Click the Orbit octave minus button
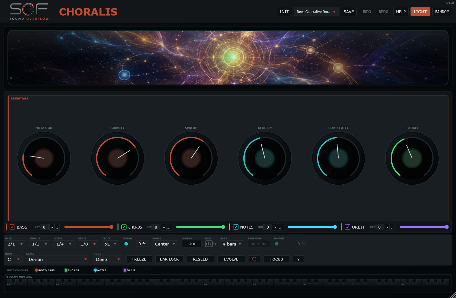 pos(387,227)
